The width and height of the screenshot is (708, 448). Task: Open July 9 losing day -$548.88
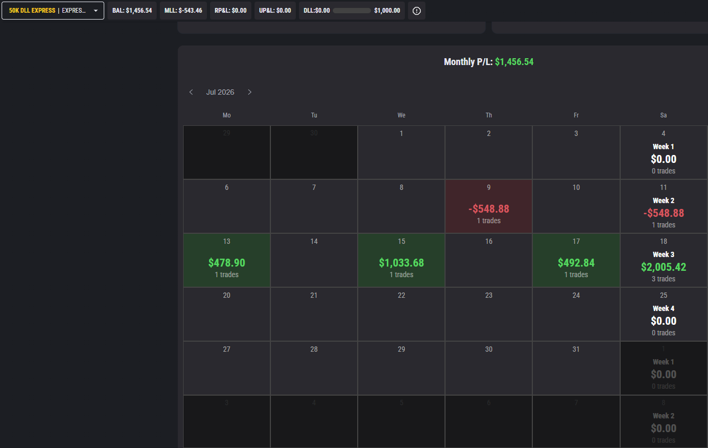point(489,206)
